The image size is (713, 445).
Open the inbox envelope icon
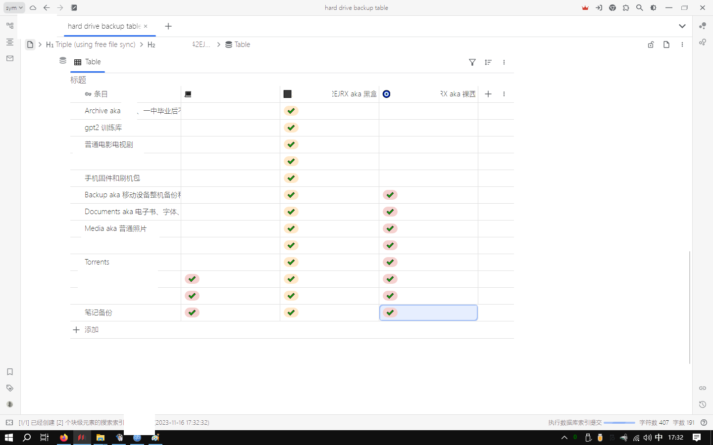point(10,58)
